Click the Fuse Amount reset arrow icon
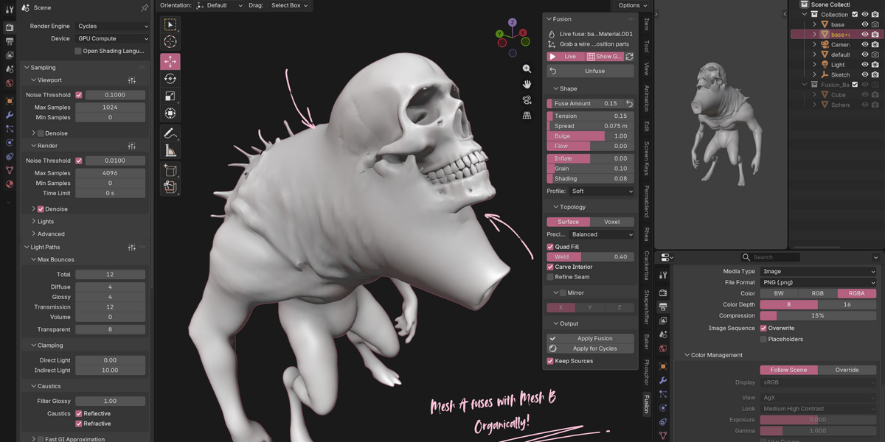 pos(629,104)
